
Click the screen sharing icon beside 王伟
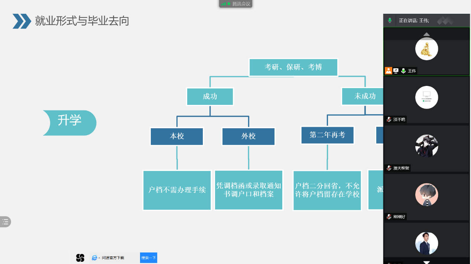(x=396, y=71)
